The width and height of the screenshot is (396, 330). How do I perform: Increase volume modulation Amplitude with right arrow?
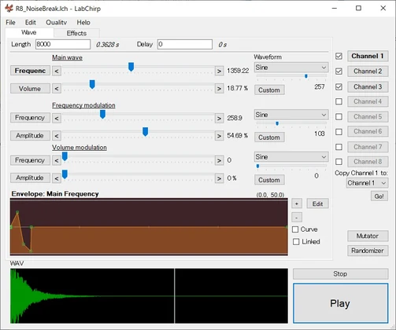click(219, 178)
